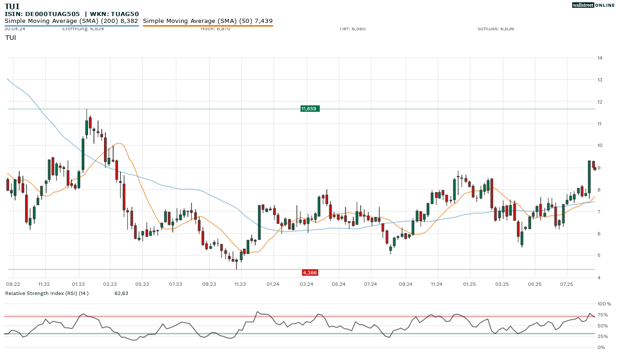This screenshot has width=618, height=360.
Task: Click the 50% RSI axis label
Action: pyautogui.click(x=602, y=326)
